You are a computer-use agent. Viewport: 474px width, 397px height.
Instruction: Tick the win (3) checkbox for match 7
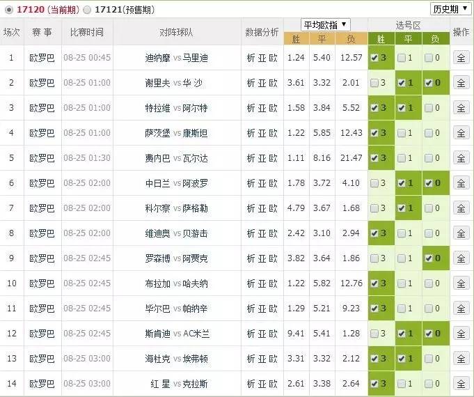coord(375,208)
